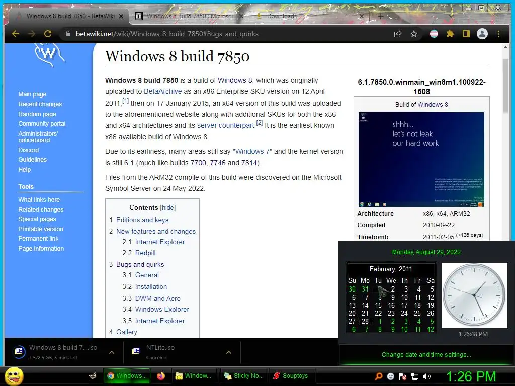Open the Extensions puzzle piece menu
Image resolution: width=515 pixels, height=386 pixels.
click(x=450, y=34)
